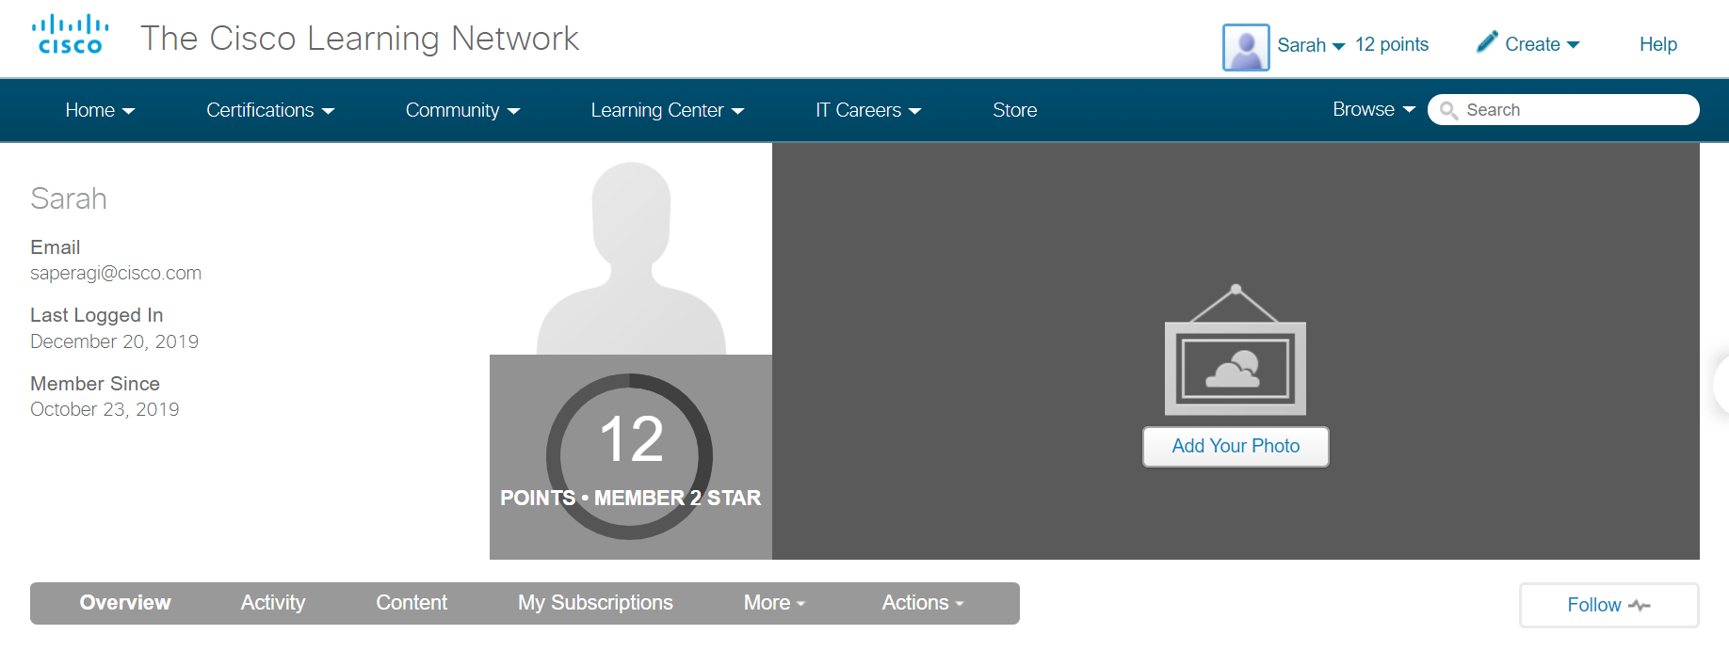The height and width of the screenshot is (650, 1729).
Task: Click the Help link
Action: point(1658,44)
